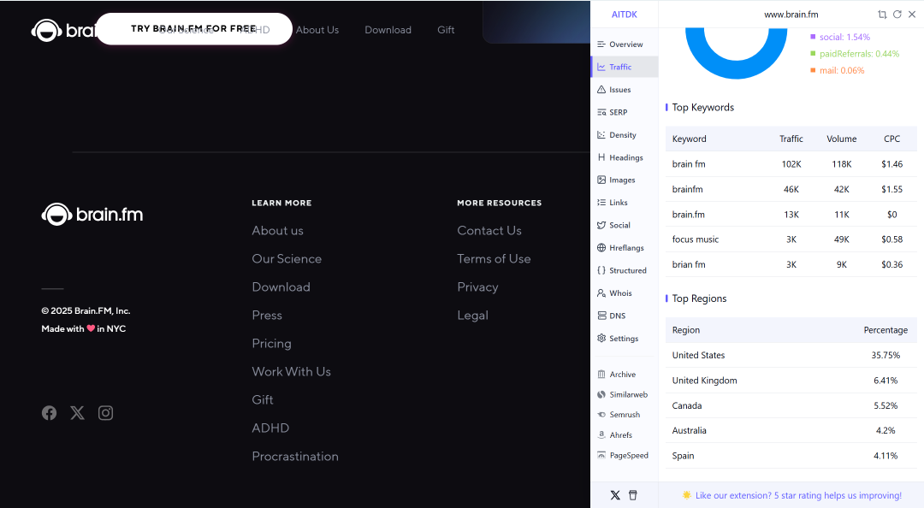The height and width of the screenshot is (508, 924).
Task: Open the Work With Us link
Action: coord(292,372)
